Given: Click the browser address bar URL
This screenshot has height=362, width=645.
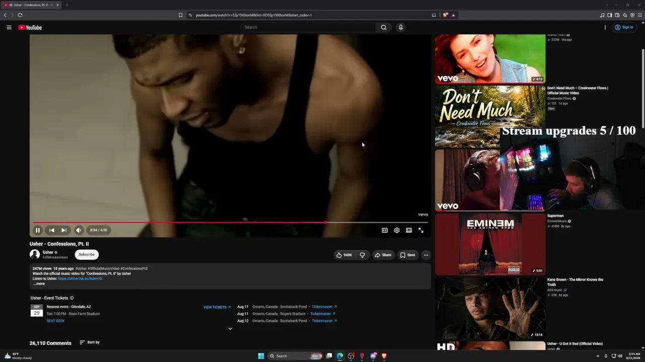Looking at the screenshot, I should pyautogui.click(x=254, y=15).
